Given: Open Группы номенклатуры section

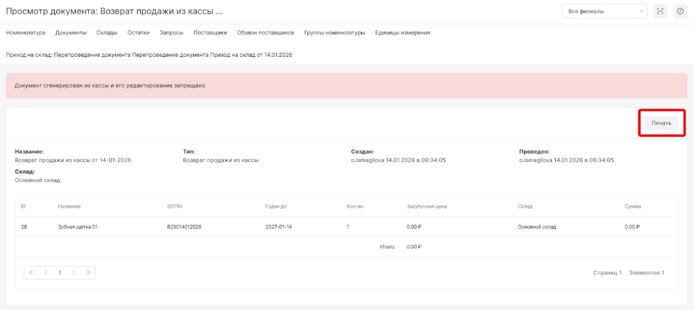Looking at the screenshot, I should tap(334, 32).
